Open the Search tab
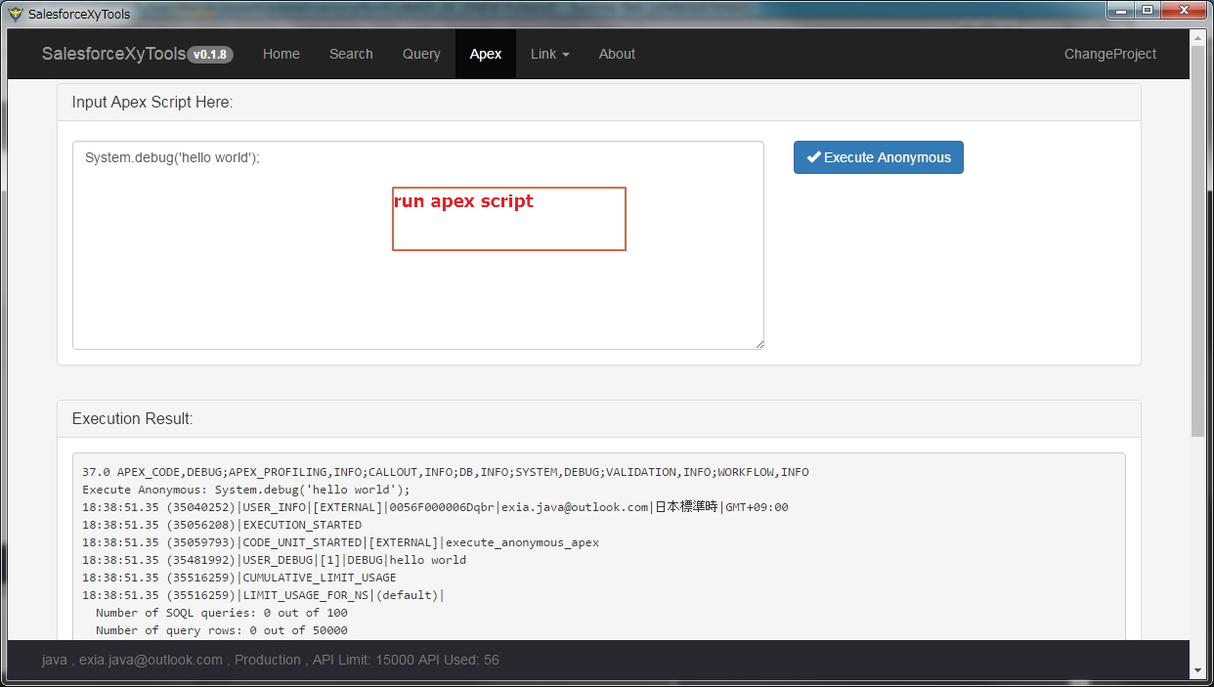Image resolution: width=1214 pixels, height=687 pixels. coord(351,54)
